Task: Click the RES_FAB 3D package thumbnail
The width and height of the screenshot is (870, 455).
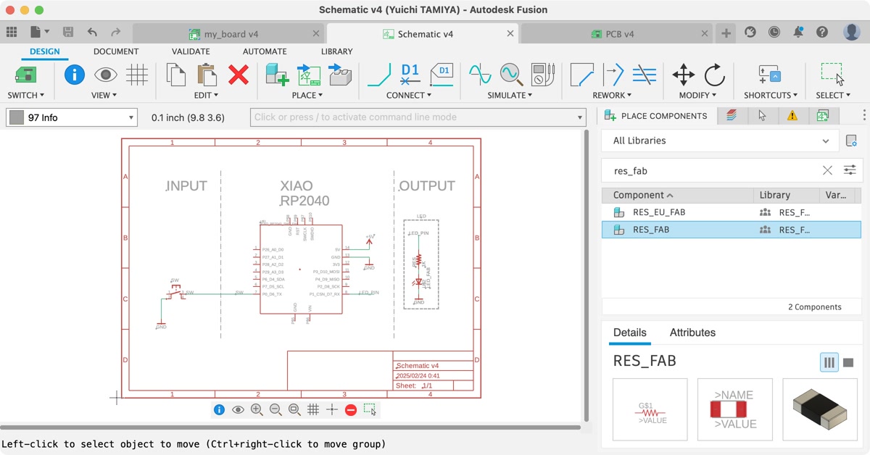Action: pyautogui.click(x=820, y=409)
